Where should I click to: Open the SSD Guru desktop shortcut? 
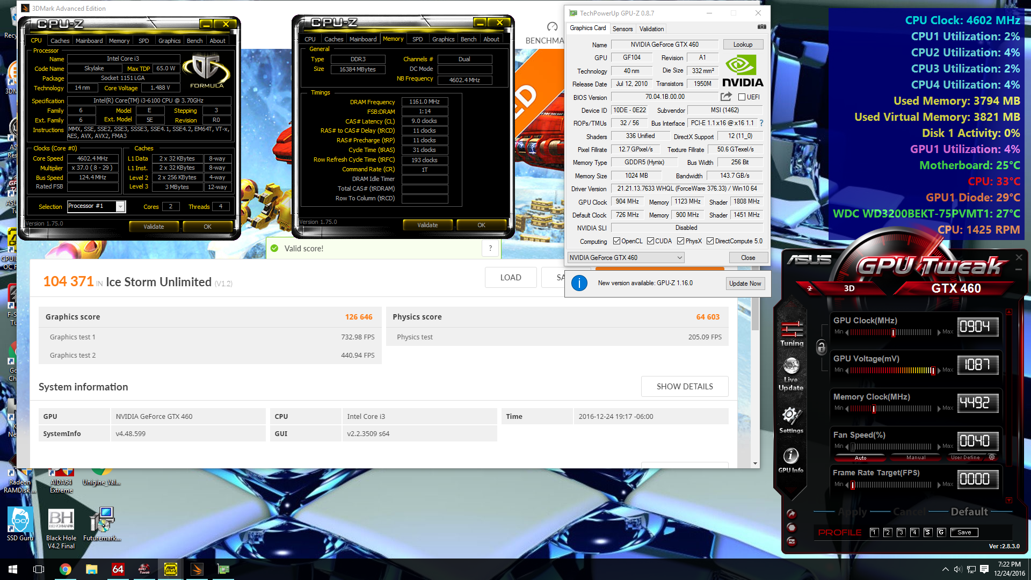20,524
